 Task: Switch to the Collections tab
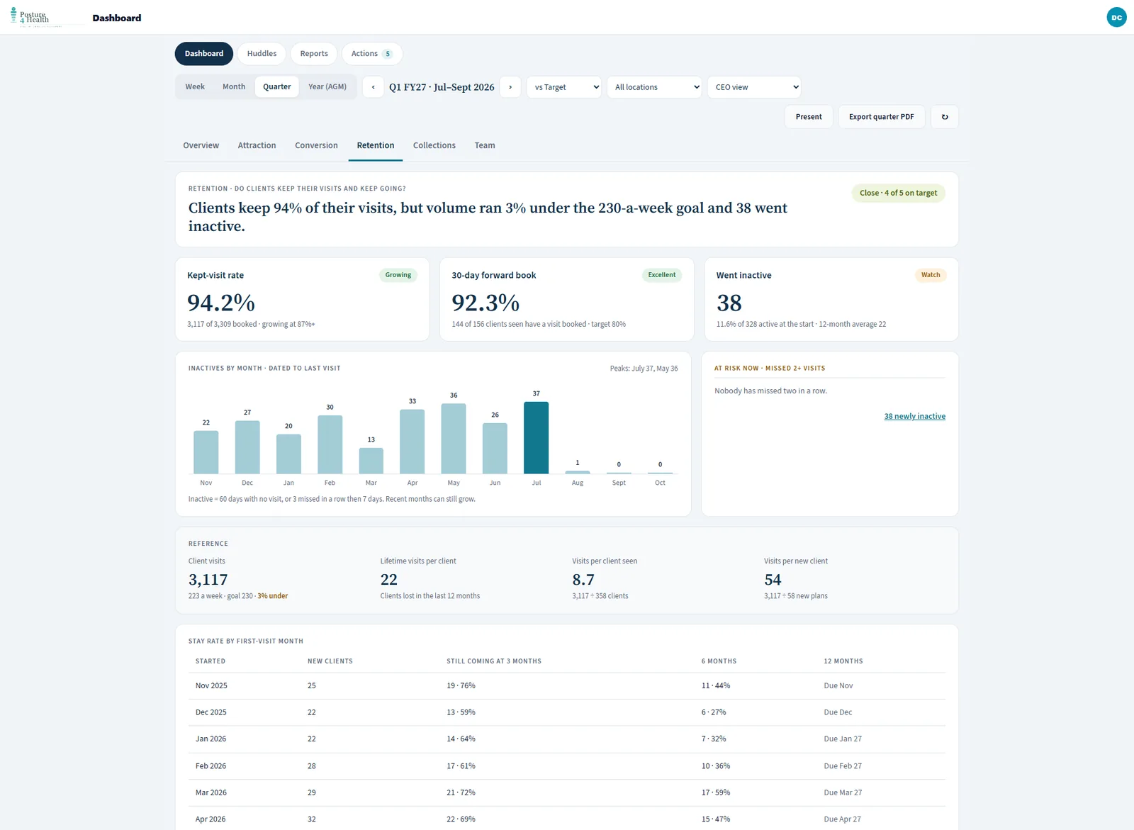(x=434, y=145)
